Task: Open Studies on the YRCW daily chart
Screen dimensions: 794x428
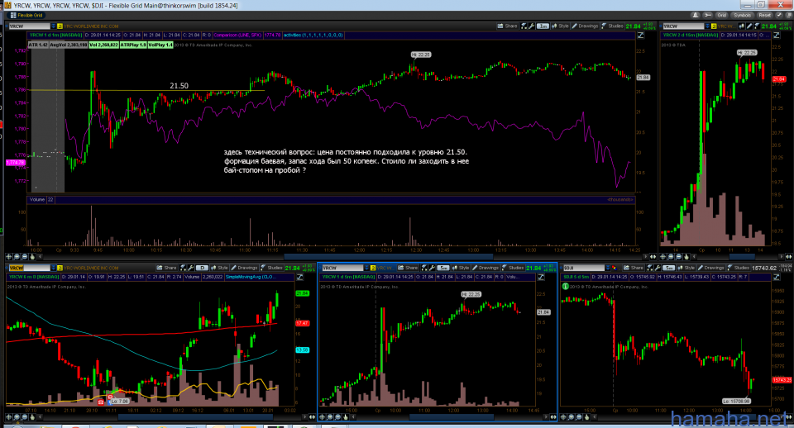Action: tap(273, 268)
